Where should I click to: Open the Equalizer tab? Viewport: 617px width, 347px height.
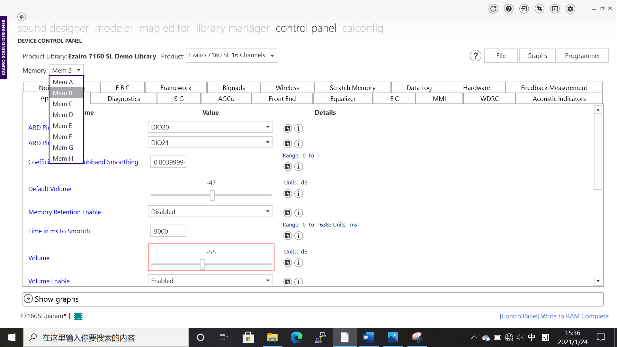(343, 99)
